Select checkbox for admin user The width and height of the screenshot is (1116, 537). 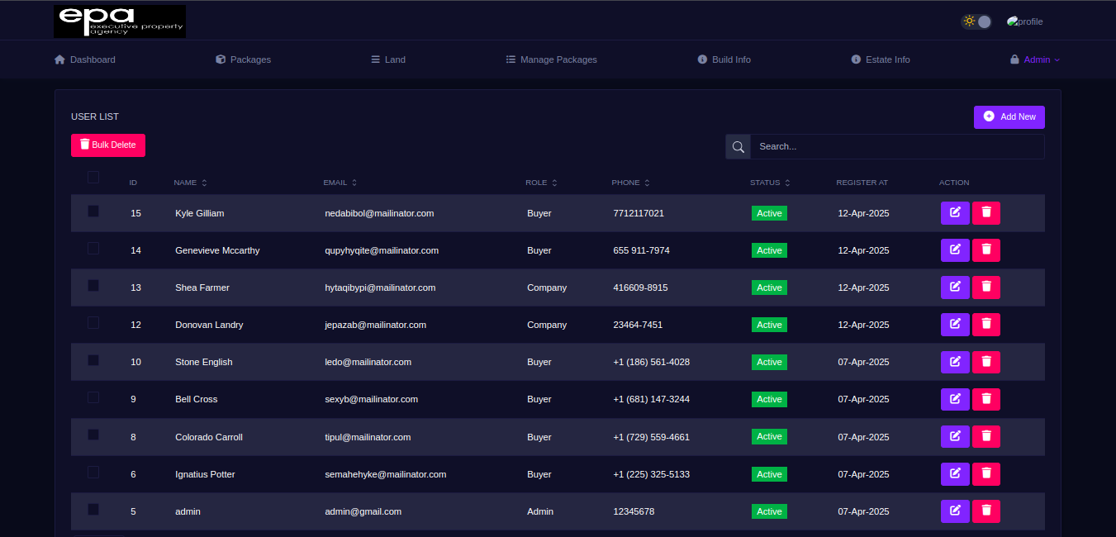point(93,509)
